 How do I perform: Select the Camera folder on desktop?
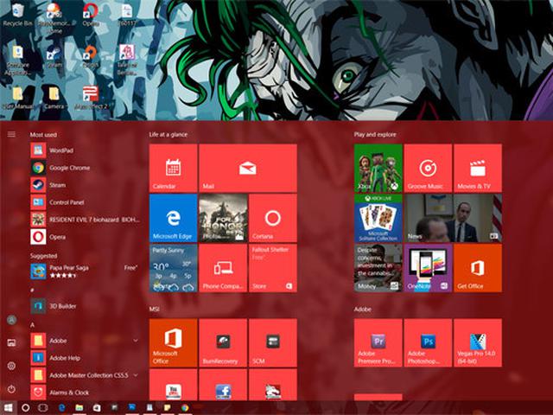point(54,98)
